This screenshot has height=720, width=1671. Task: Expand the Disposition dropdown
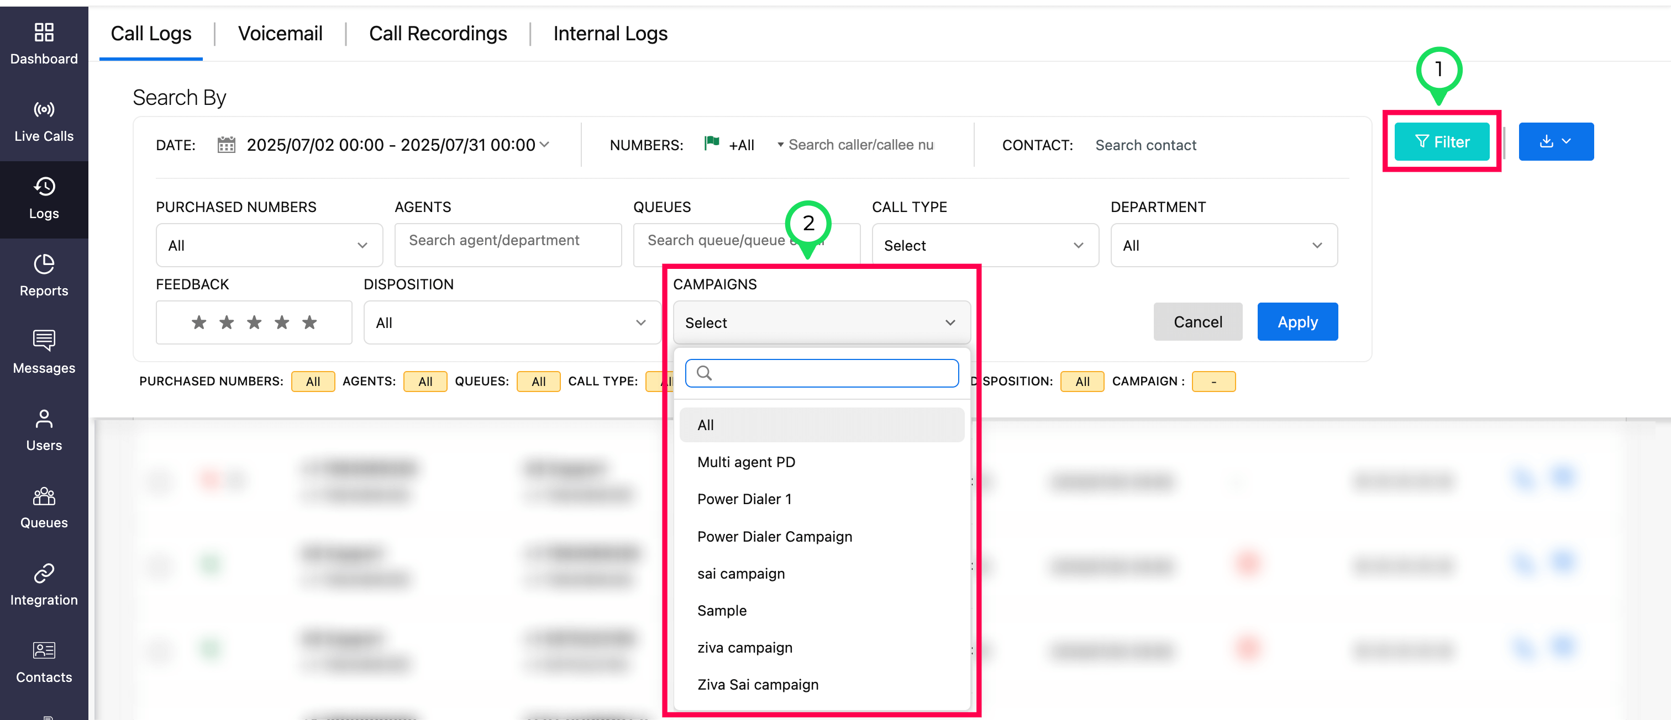(x=511, y=323)
